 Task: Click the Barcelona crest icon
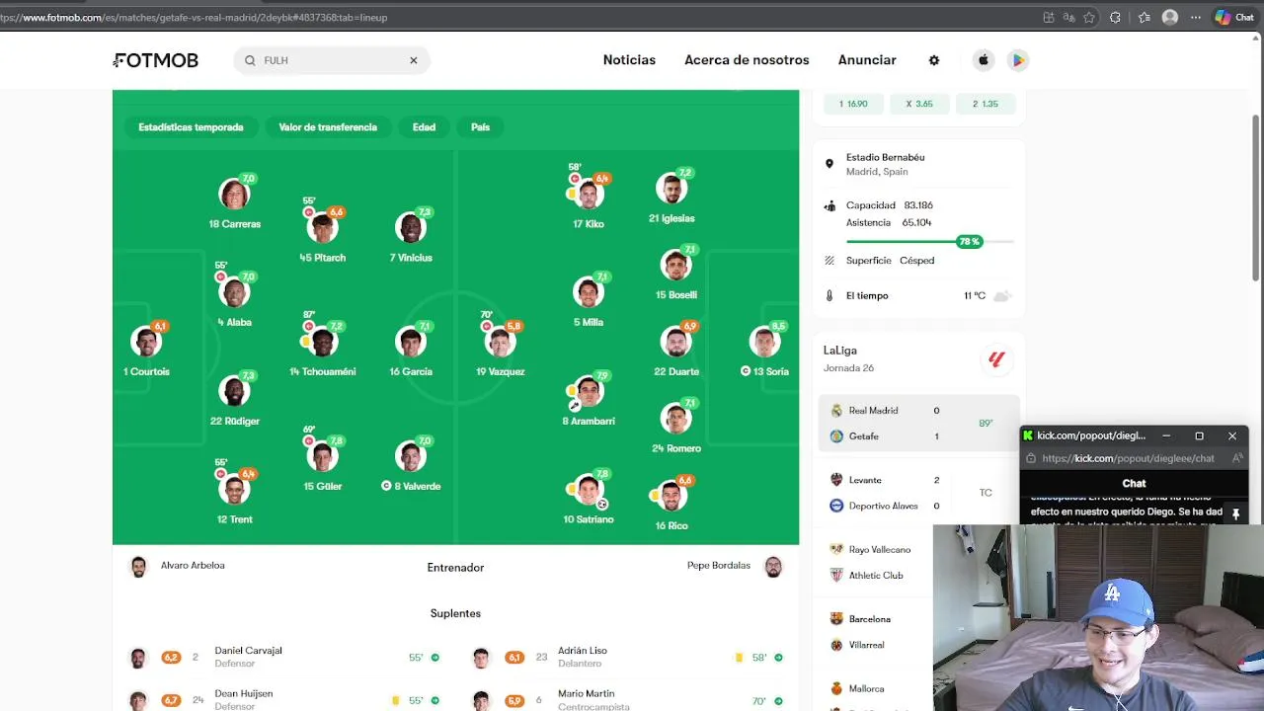point(836,619)
